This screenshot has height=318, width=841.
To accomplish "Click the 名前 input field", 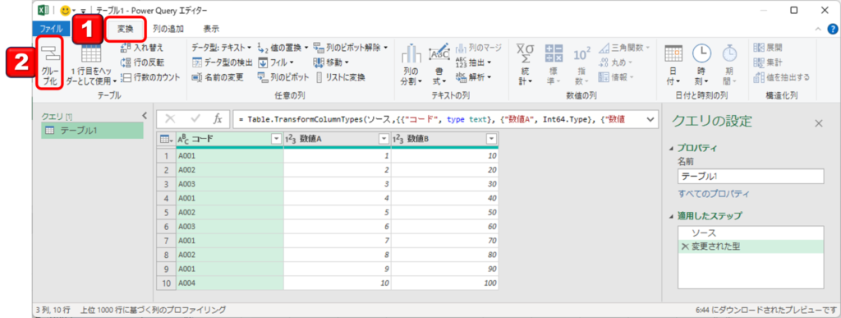I will (x=751, y=177).
